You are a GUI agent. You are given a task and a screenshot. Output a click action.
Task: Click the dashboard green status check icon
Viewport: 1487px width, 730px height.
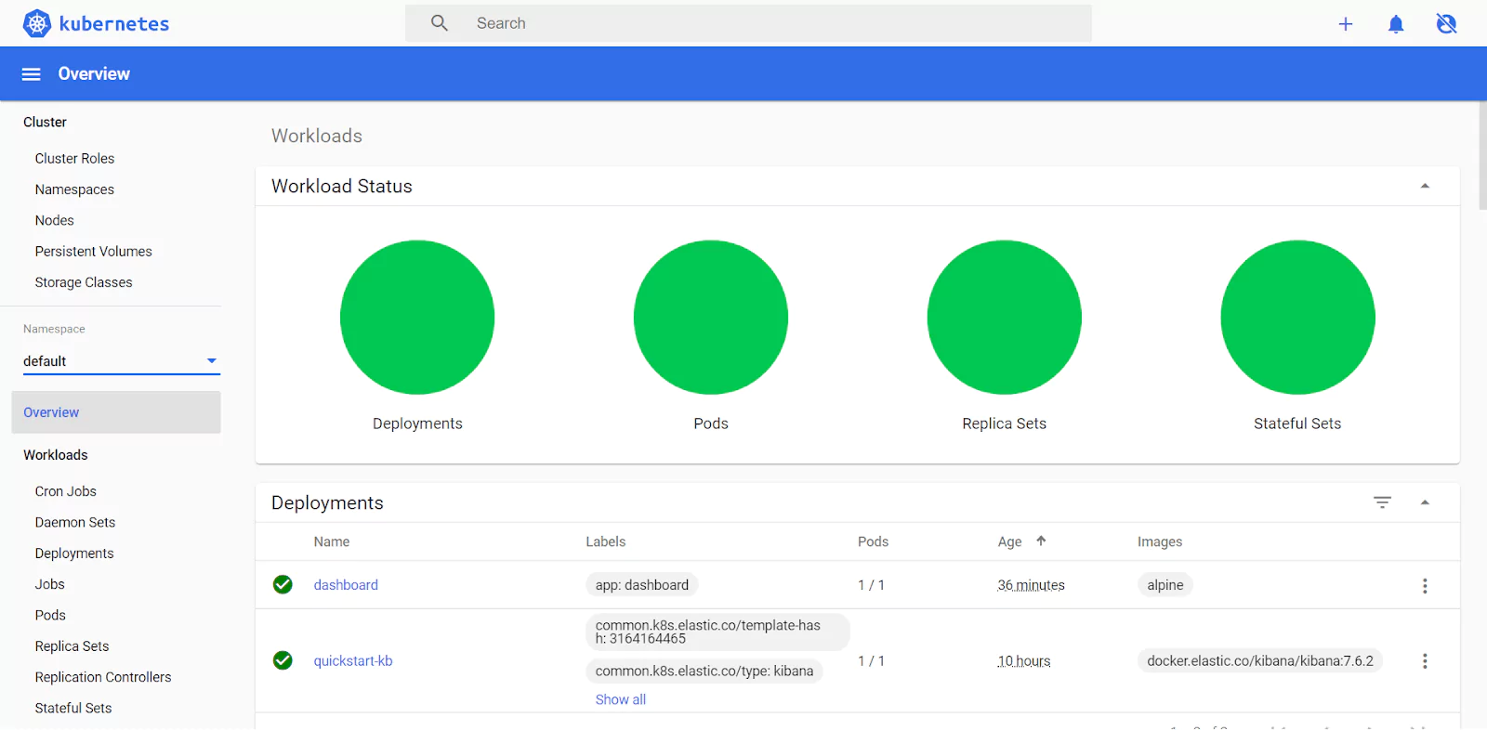tap(283, 584)
